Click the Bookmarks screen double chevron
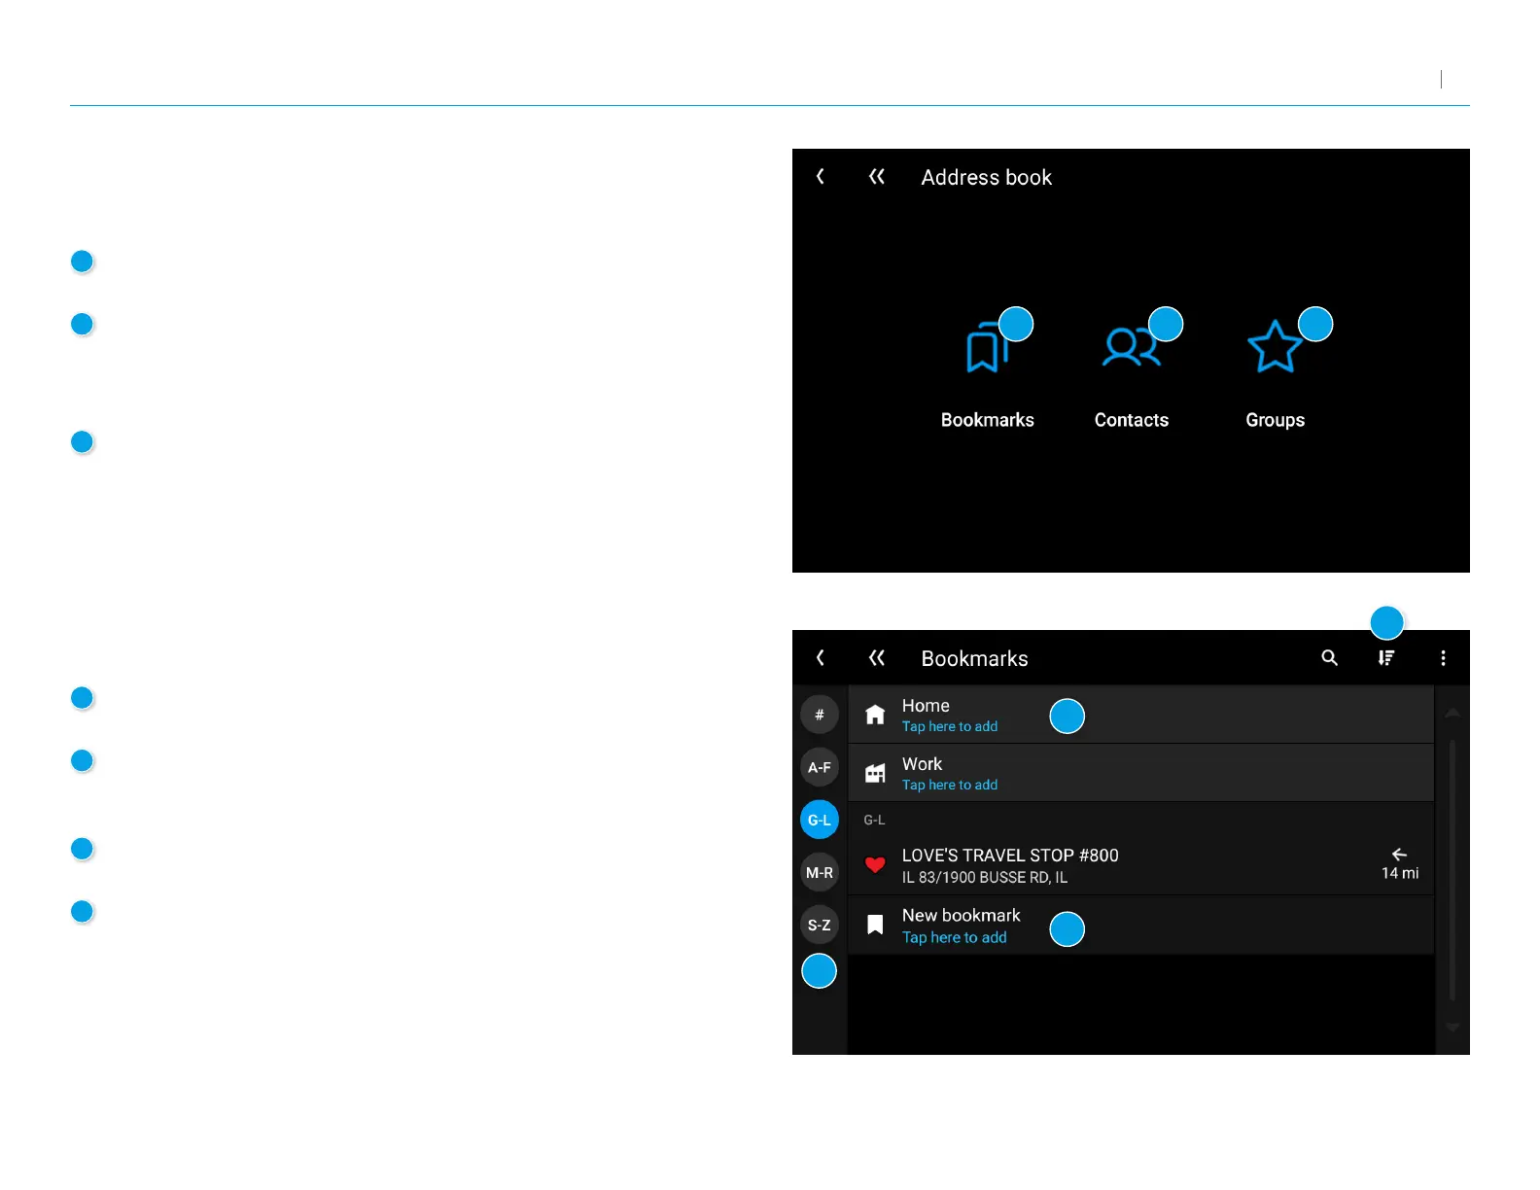The height and width of the screenshot is (1190, 1540). tap(877, 658)
